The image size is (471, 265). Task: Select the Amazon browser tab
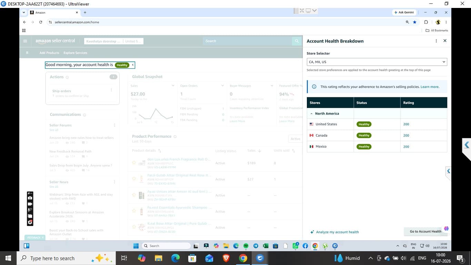click(x=53, y=12)
